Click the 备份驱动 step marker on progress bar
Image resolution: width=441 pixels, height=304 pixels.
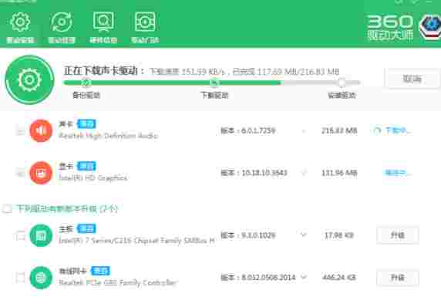(x=86, y=83)
